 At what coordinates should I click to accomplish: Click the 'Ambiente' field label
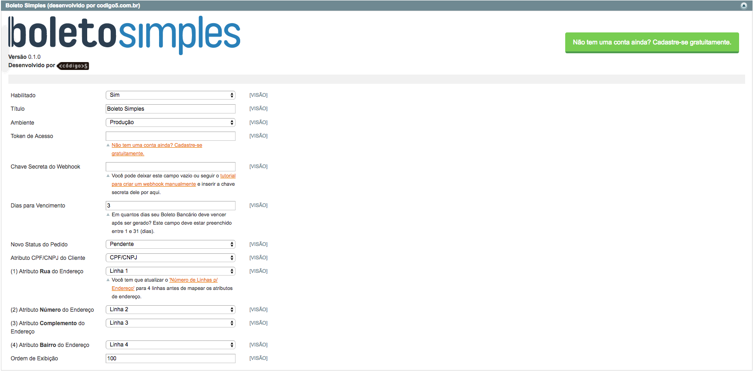pyautogui.click(x=22, y=123)
